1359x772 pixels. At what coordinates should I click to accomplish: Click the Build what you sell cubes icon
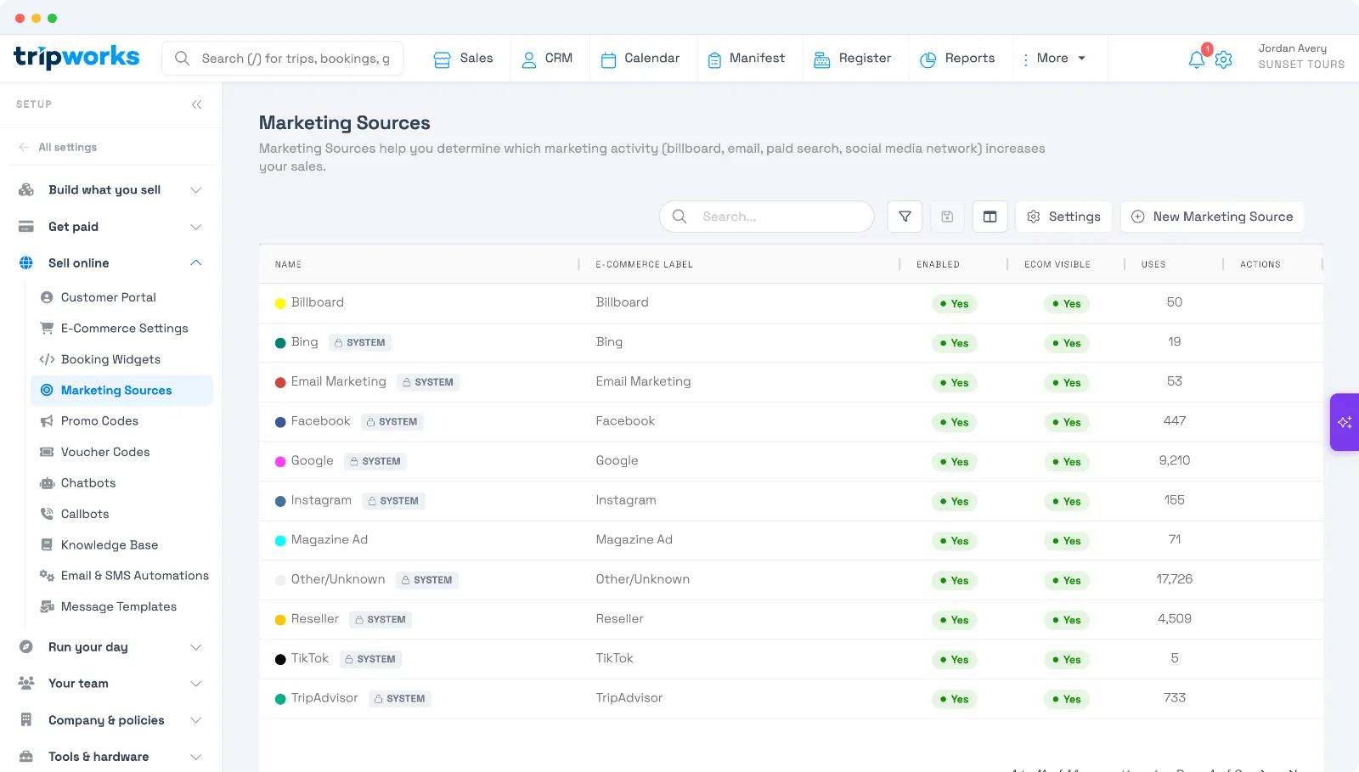coord(26,189)
